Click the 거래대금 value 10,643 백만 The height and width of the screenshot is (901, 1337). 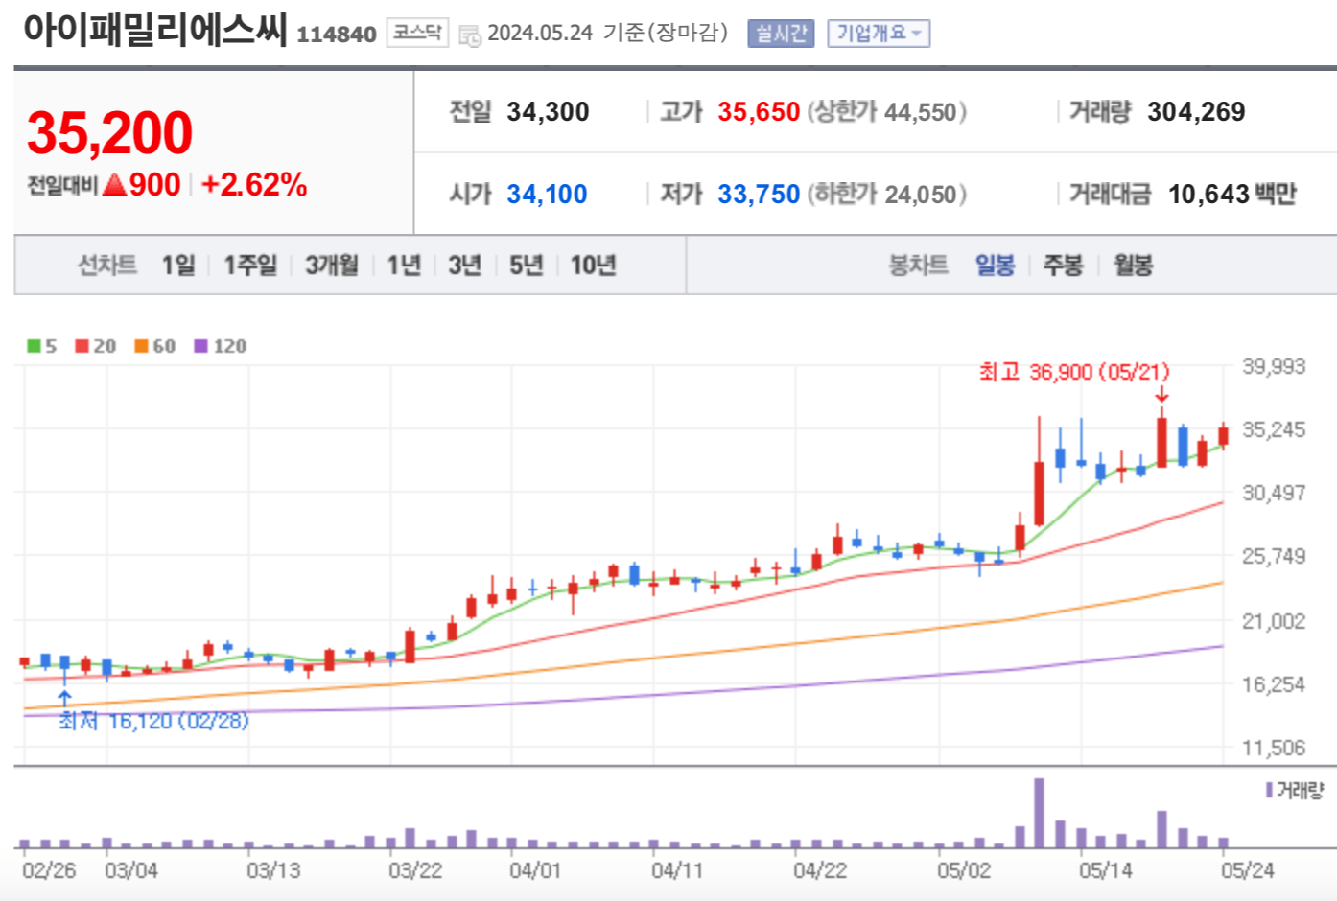point(1231,195)
